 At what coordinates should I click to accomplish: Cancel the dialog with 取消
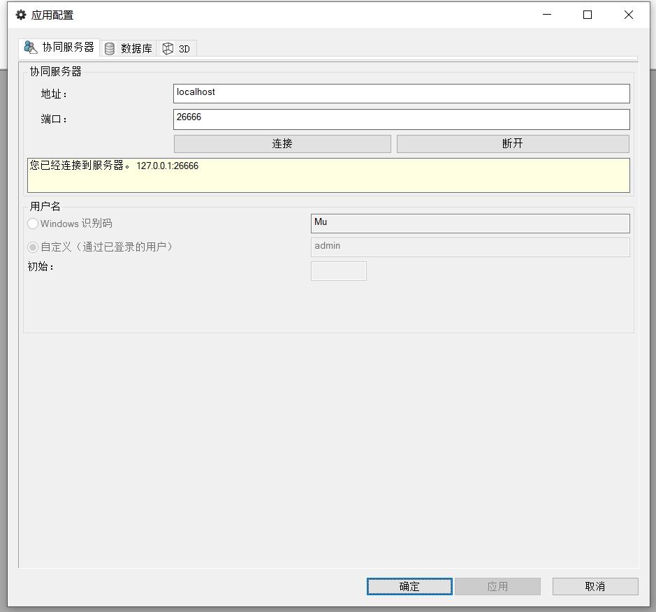coord(595,586)
